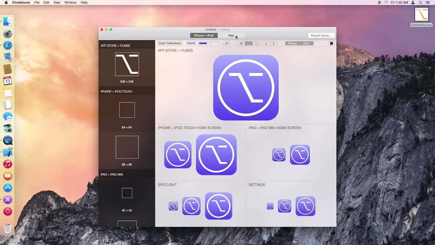
Task: Click the Export Icons button
Action: [321, 35]
